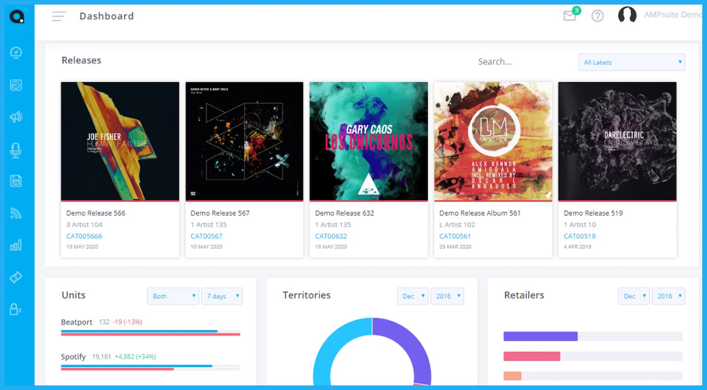Viewport: 707px width, 390px height.
Task: Open the releases disc icon in sidebar
Action: click(16, 85)
